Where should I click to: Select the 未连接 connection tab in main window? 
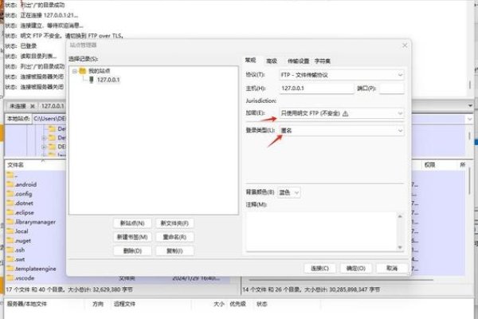pyautogui.click(x=18, y=106)
